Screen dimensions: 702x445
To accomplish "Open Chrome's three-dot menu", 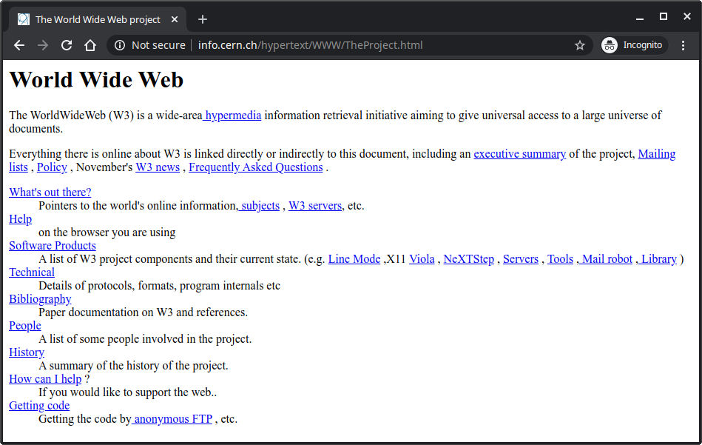I will coord(683,45).
